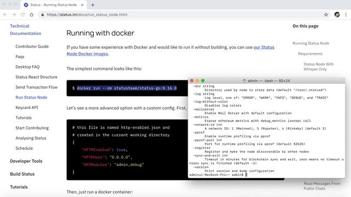Open Keycard API documentation
Image resolution: width=351 pixels, height=197 pixels.
27,107
